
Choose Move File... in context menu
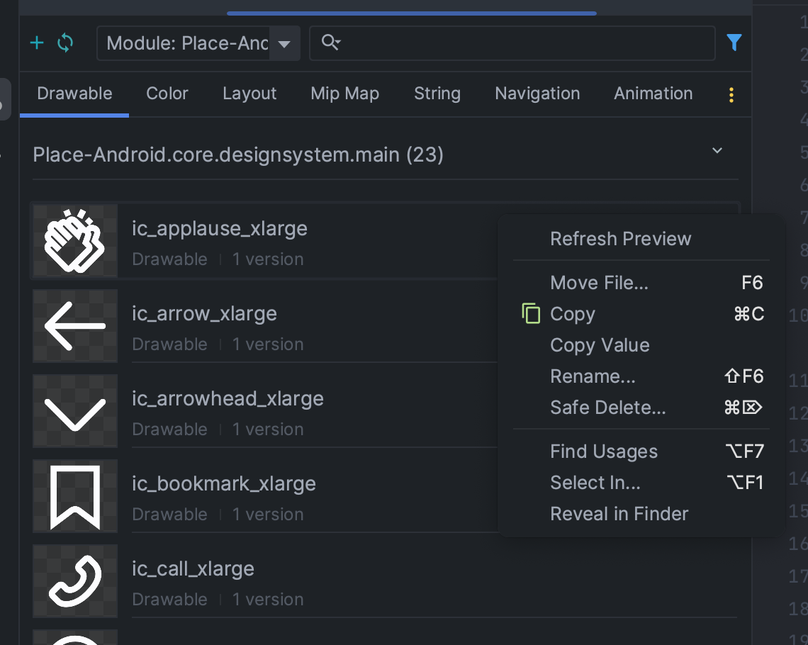[641, 283]
